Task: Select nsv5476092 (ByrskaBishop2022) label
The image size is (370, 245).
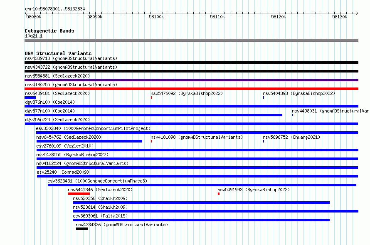Action: (x=187, y=93)
